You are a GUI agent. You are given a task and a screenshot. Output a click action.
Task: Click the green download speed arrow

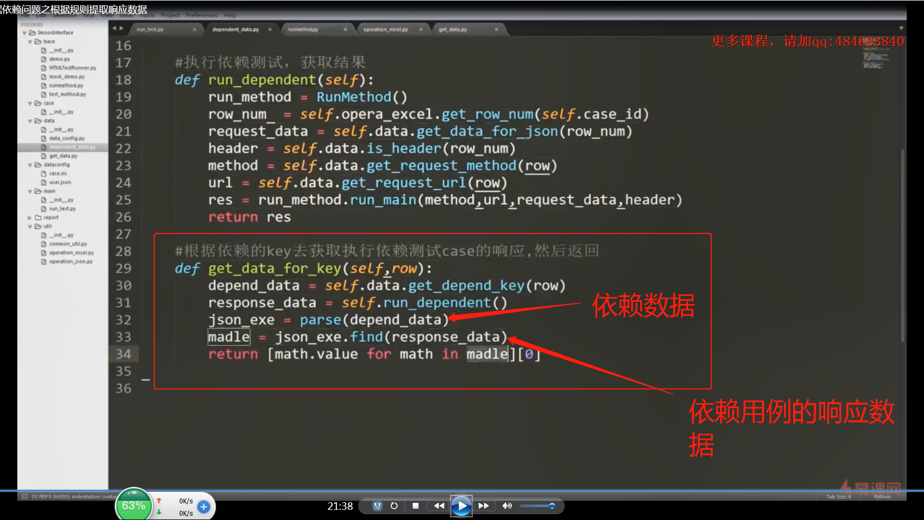pos(159,512)
